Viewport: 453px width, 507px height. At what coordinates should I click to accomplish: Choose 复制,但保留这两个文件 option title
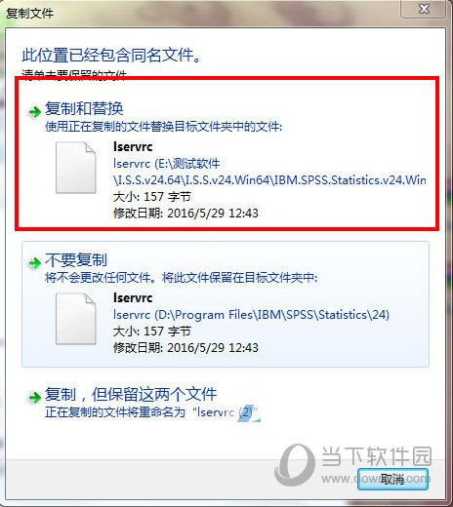tap(131, 394)
